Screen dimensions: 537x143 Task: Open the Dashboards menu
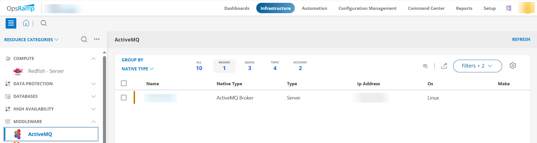click(x=237, y=8)
